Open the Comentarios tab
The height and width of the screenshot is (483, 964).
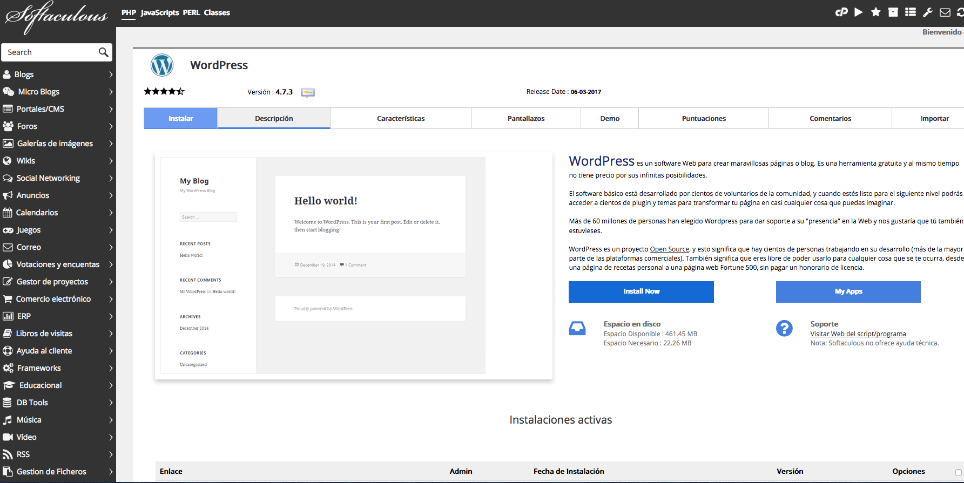(x=830, y=118)
